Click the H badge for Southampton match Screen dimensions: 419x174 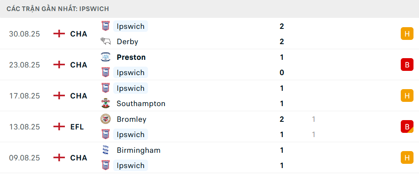(407, 95)
